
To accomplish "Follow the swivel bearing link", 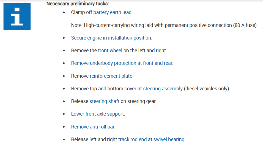I will pos(169,139).
